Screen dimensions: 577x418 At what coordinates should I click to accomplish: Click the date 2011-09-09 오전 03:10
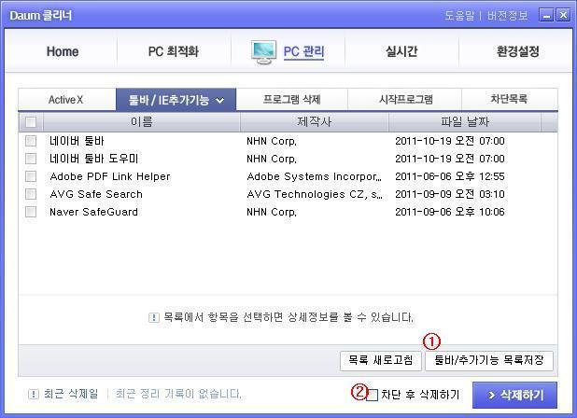pos(450,194)
